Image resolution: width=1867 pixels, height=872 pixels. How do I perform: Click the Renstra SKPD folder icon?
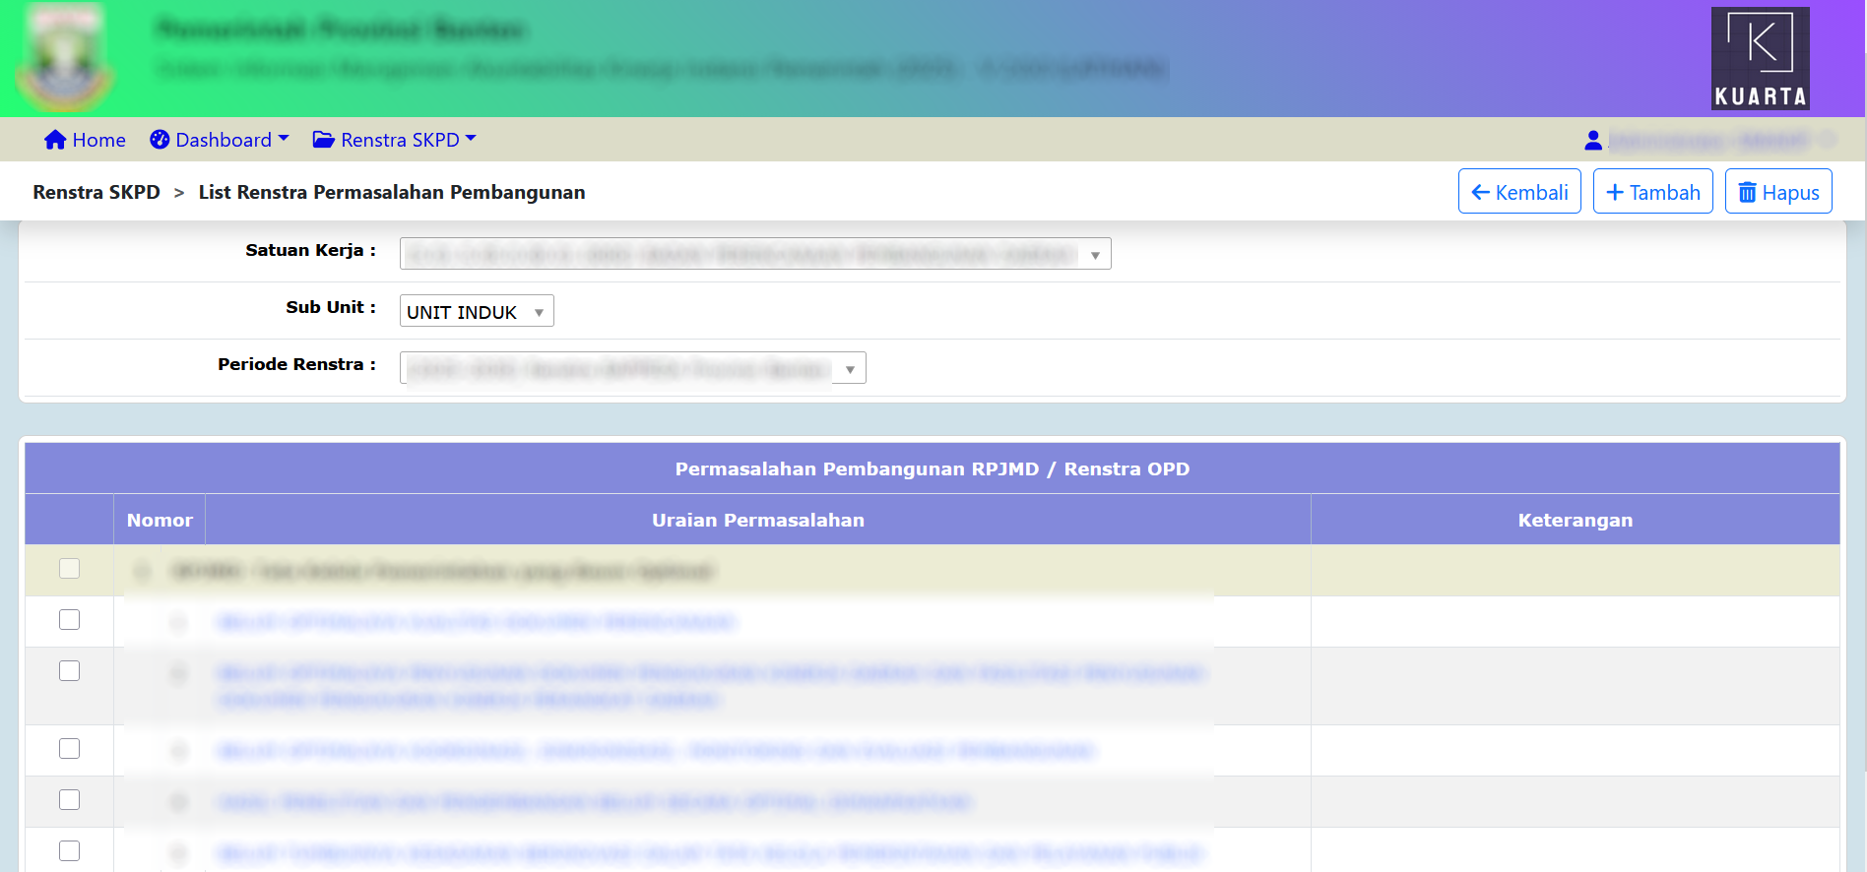(x=323, y=140)
